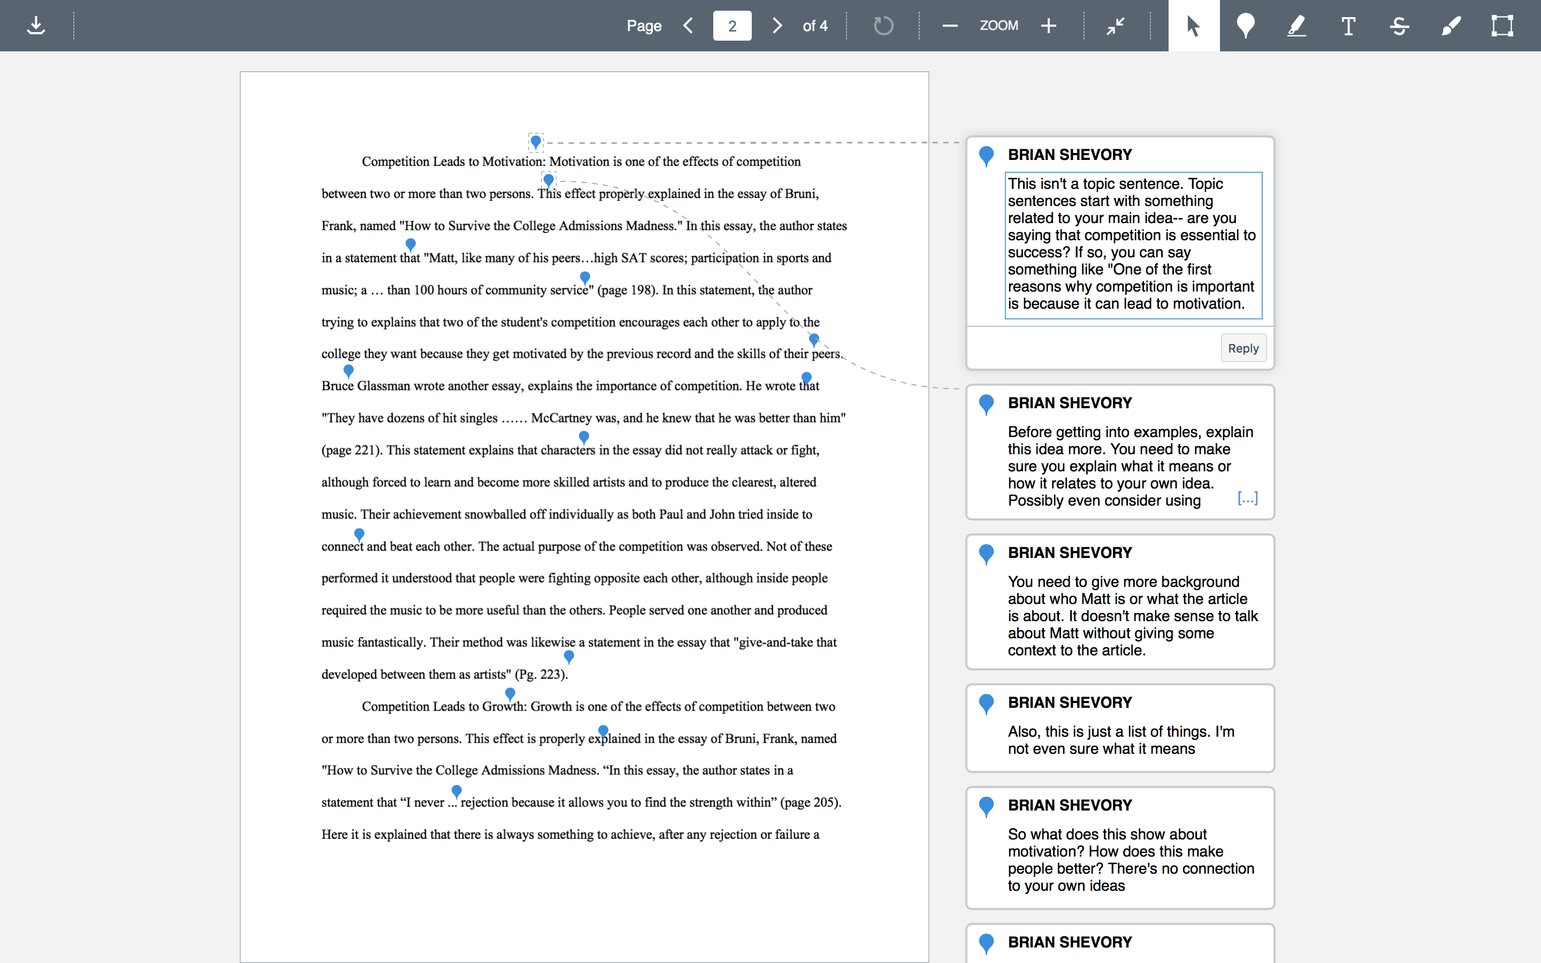Click pin icon beside 'You need to give more background'
Screen dimensions: 1541x963
(x=986, y=554)
